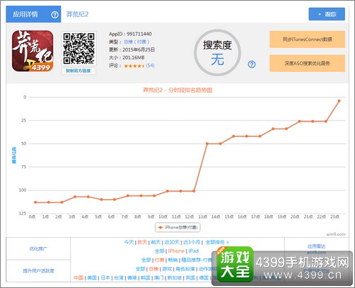
Task: Open the 应用雷达 link
Action: click(x=316, y=246)
